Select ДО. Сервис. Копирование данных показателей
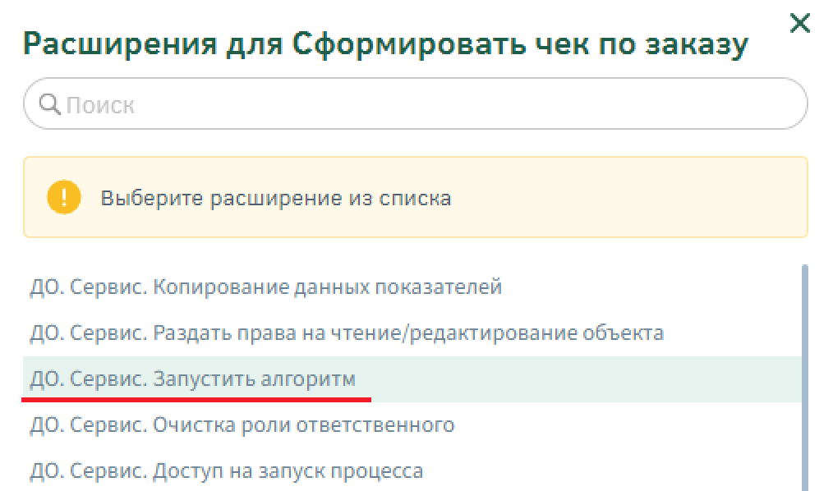 point(265,287)
